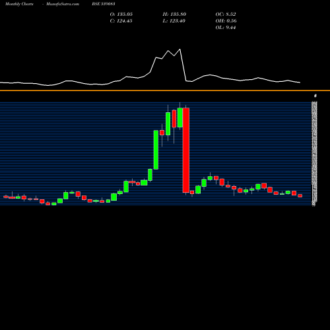Click the 'OL: 9.44' value
Viewport: 330px width, 330px height.
pos(226,28)
